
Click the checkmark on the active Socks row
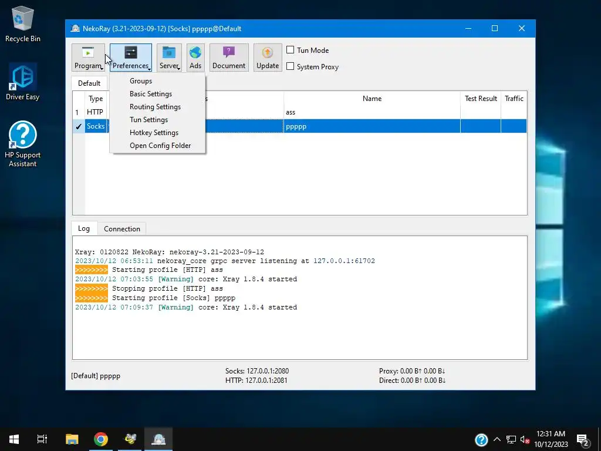click(79, 126)
